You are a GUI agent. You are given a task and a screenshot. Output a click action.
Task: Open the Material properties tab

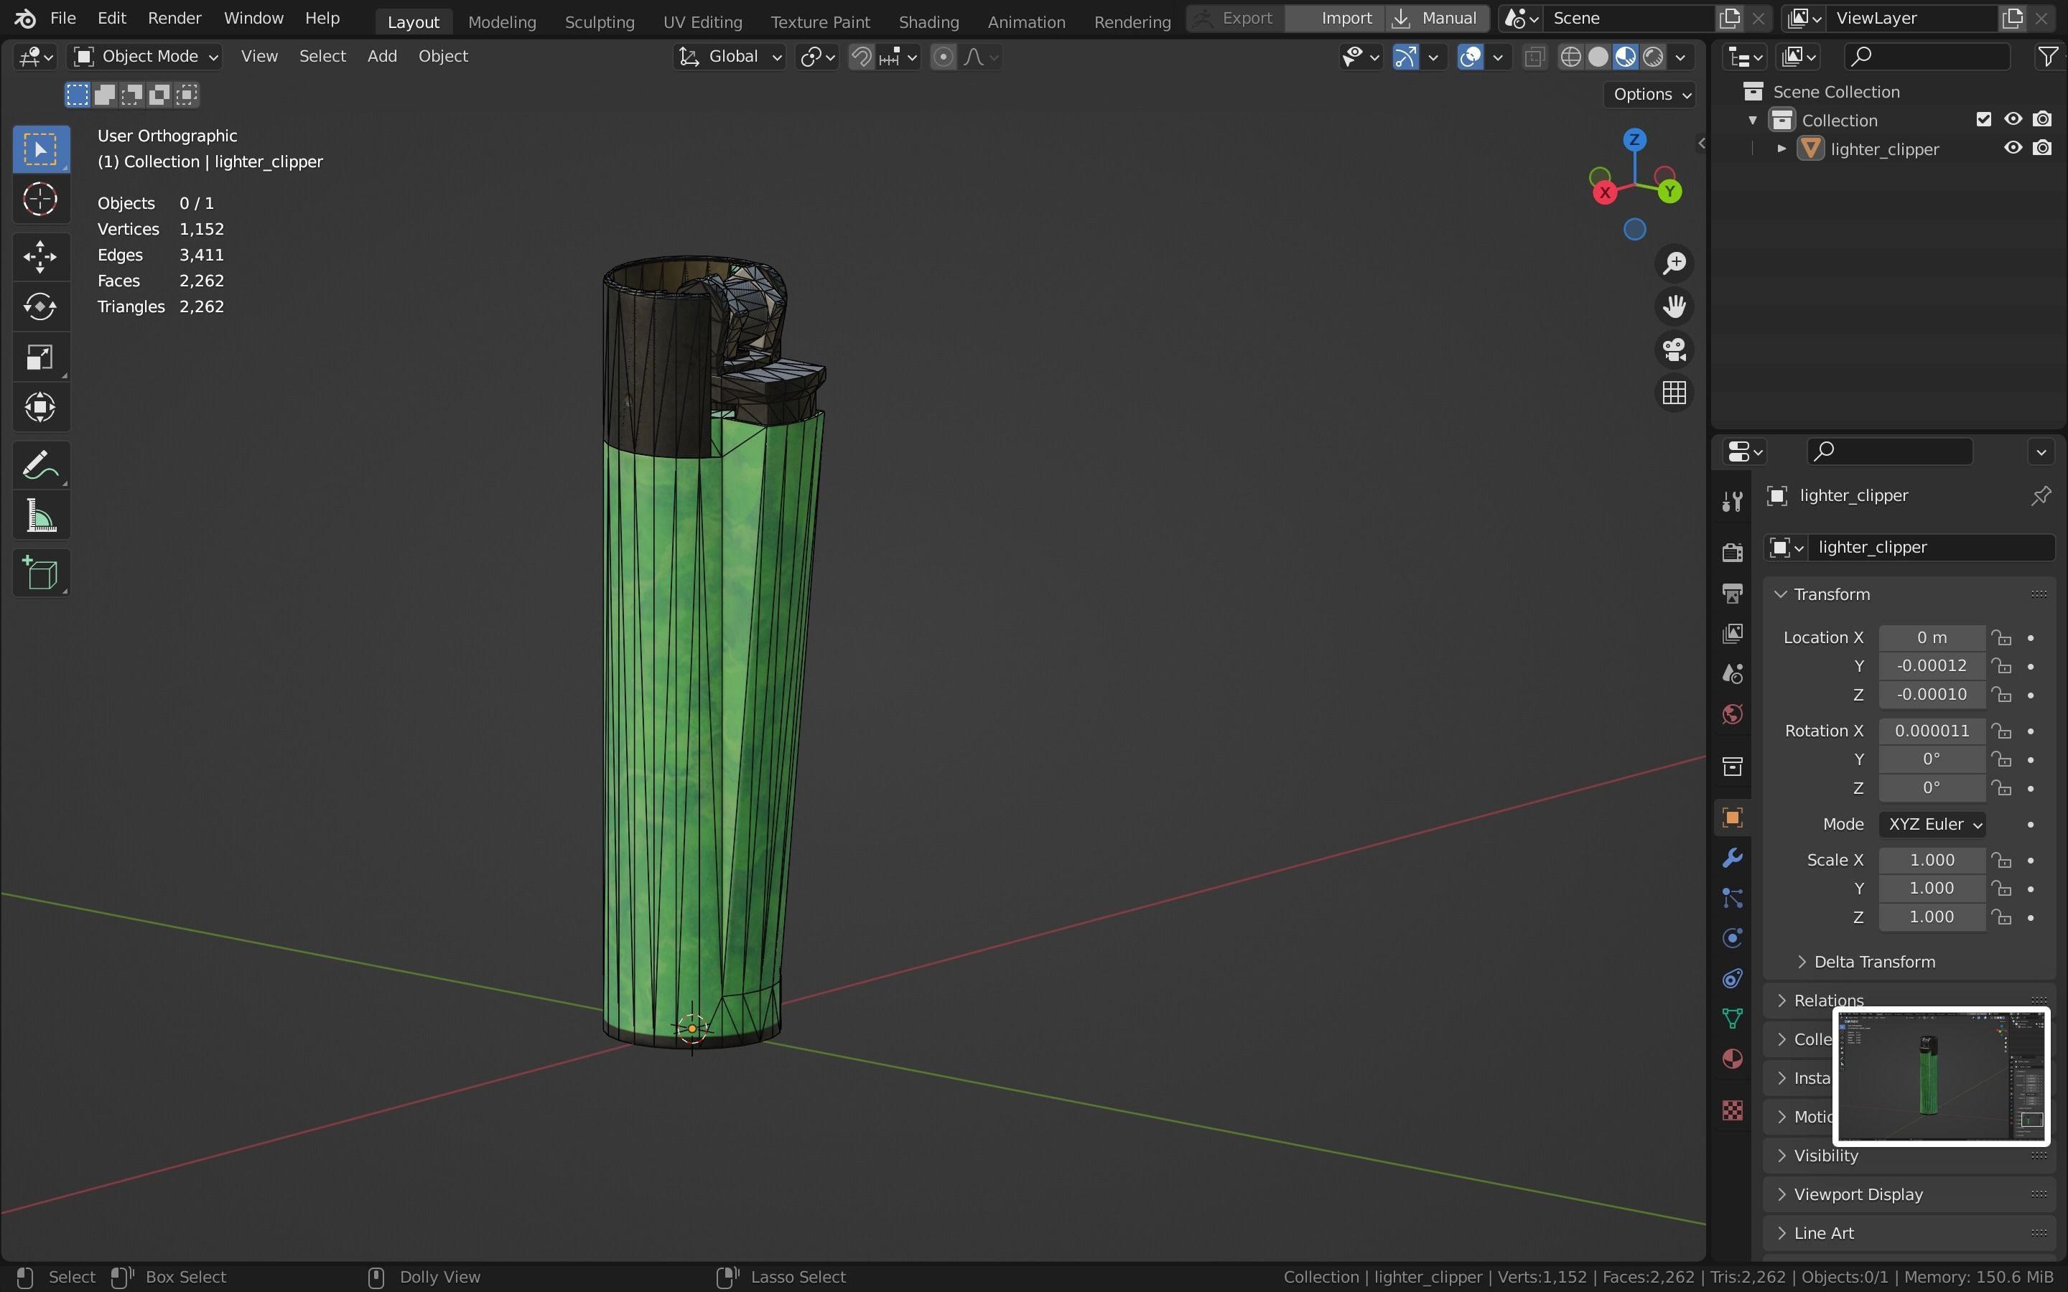1732,1059
